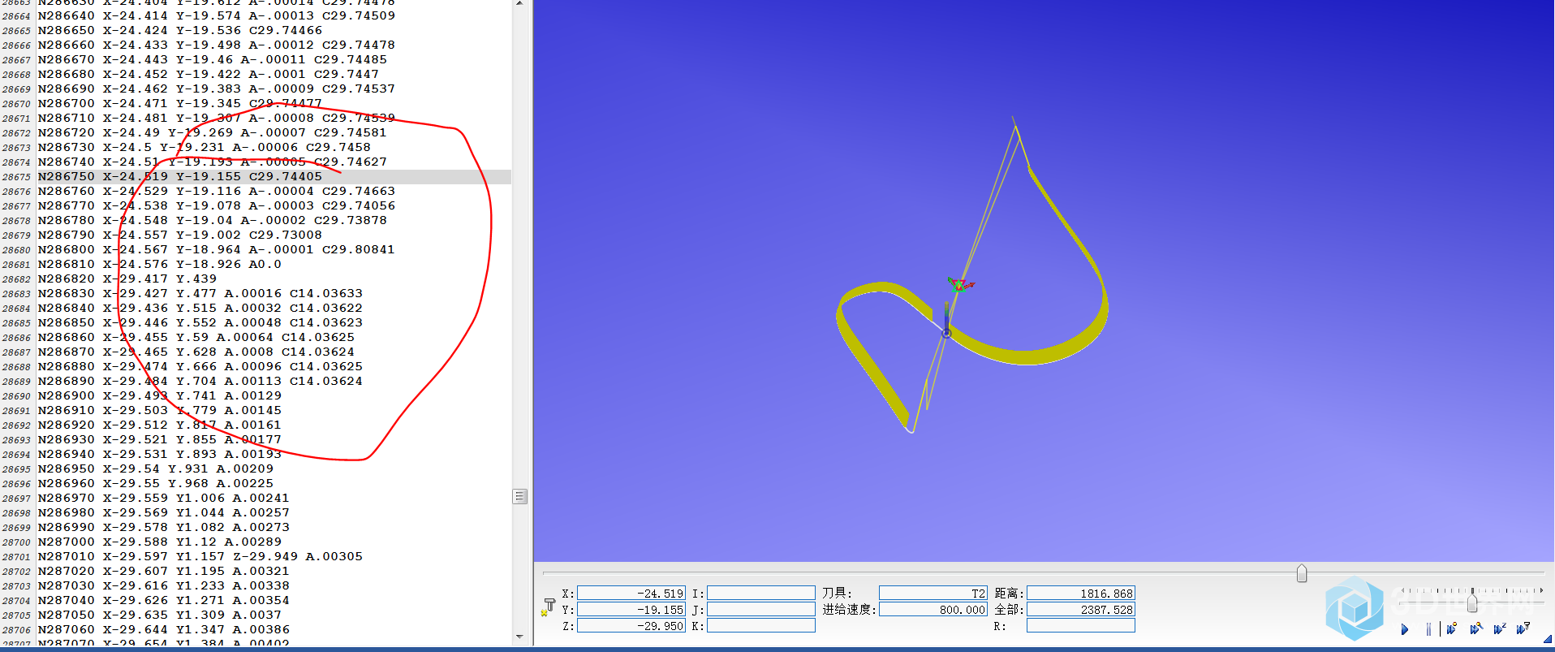
Task: Click the Y coordinate field
Action: pyautogui.click(x=631, y=610)
